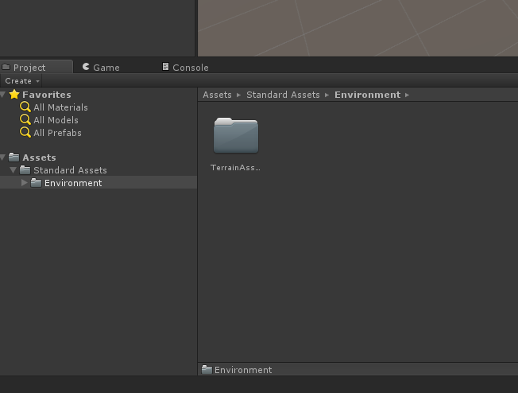Click Environment label in bottom path bar
This screenshot has height=393, width=518.
tap(243, 370)
